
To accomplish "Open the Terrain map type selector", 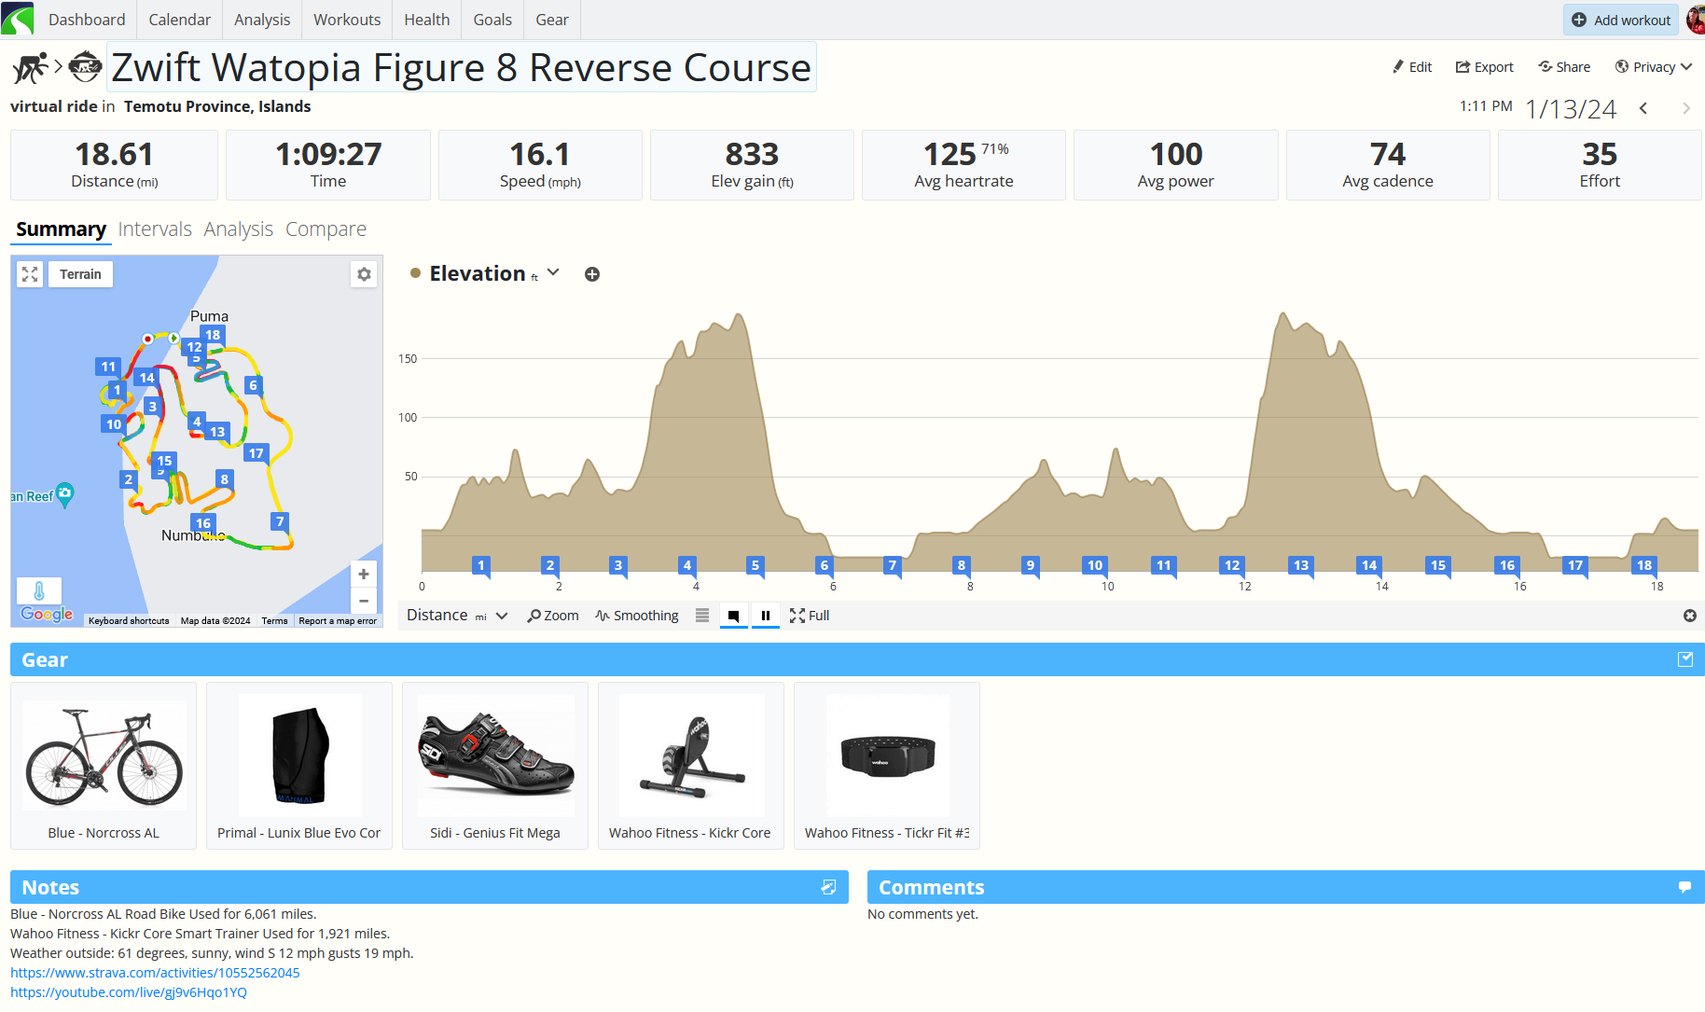I will pos(80,274).
